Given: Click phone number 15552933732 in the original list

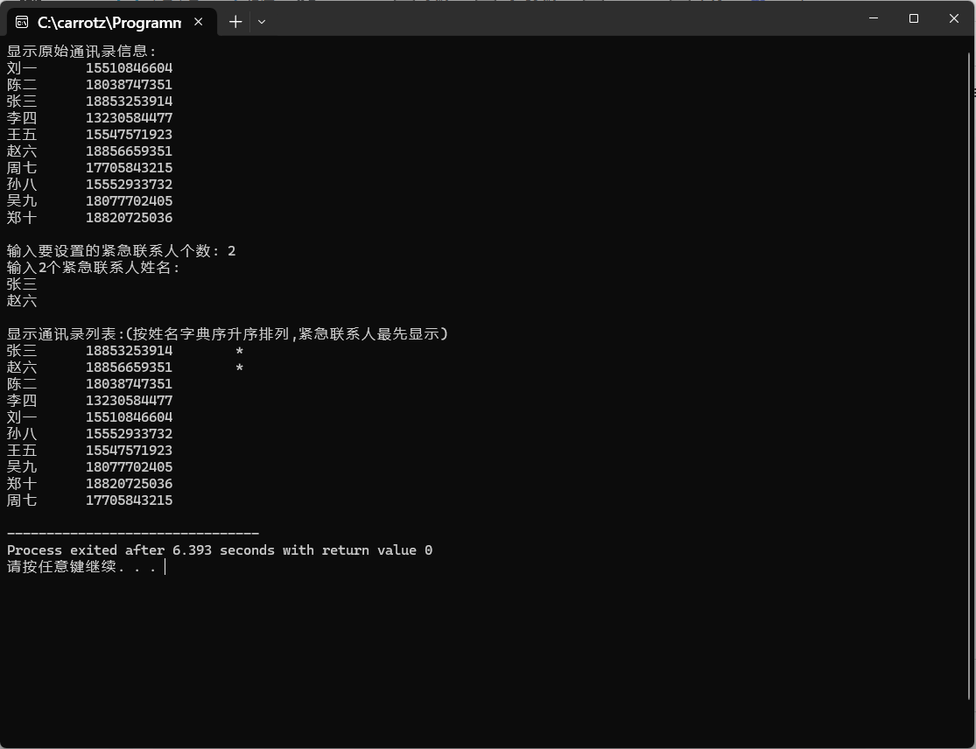Looking at the screenshot, I should click(x=129, y=184).
